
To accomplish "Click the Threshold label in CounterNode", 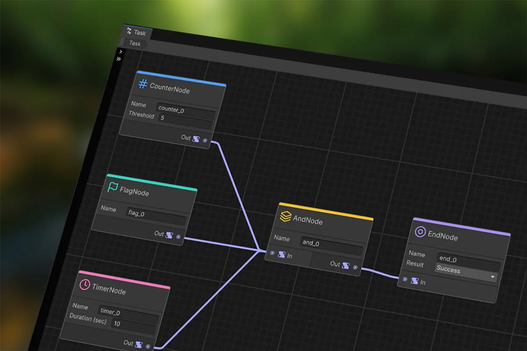I will (x=141, y=115).
